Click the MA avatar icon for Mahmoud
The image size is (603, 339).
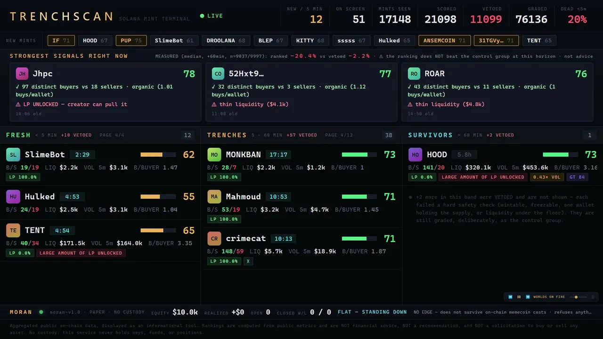coord(214,196)
